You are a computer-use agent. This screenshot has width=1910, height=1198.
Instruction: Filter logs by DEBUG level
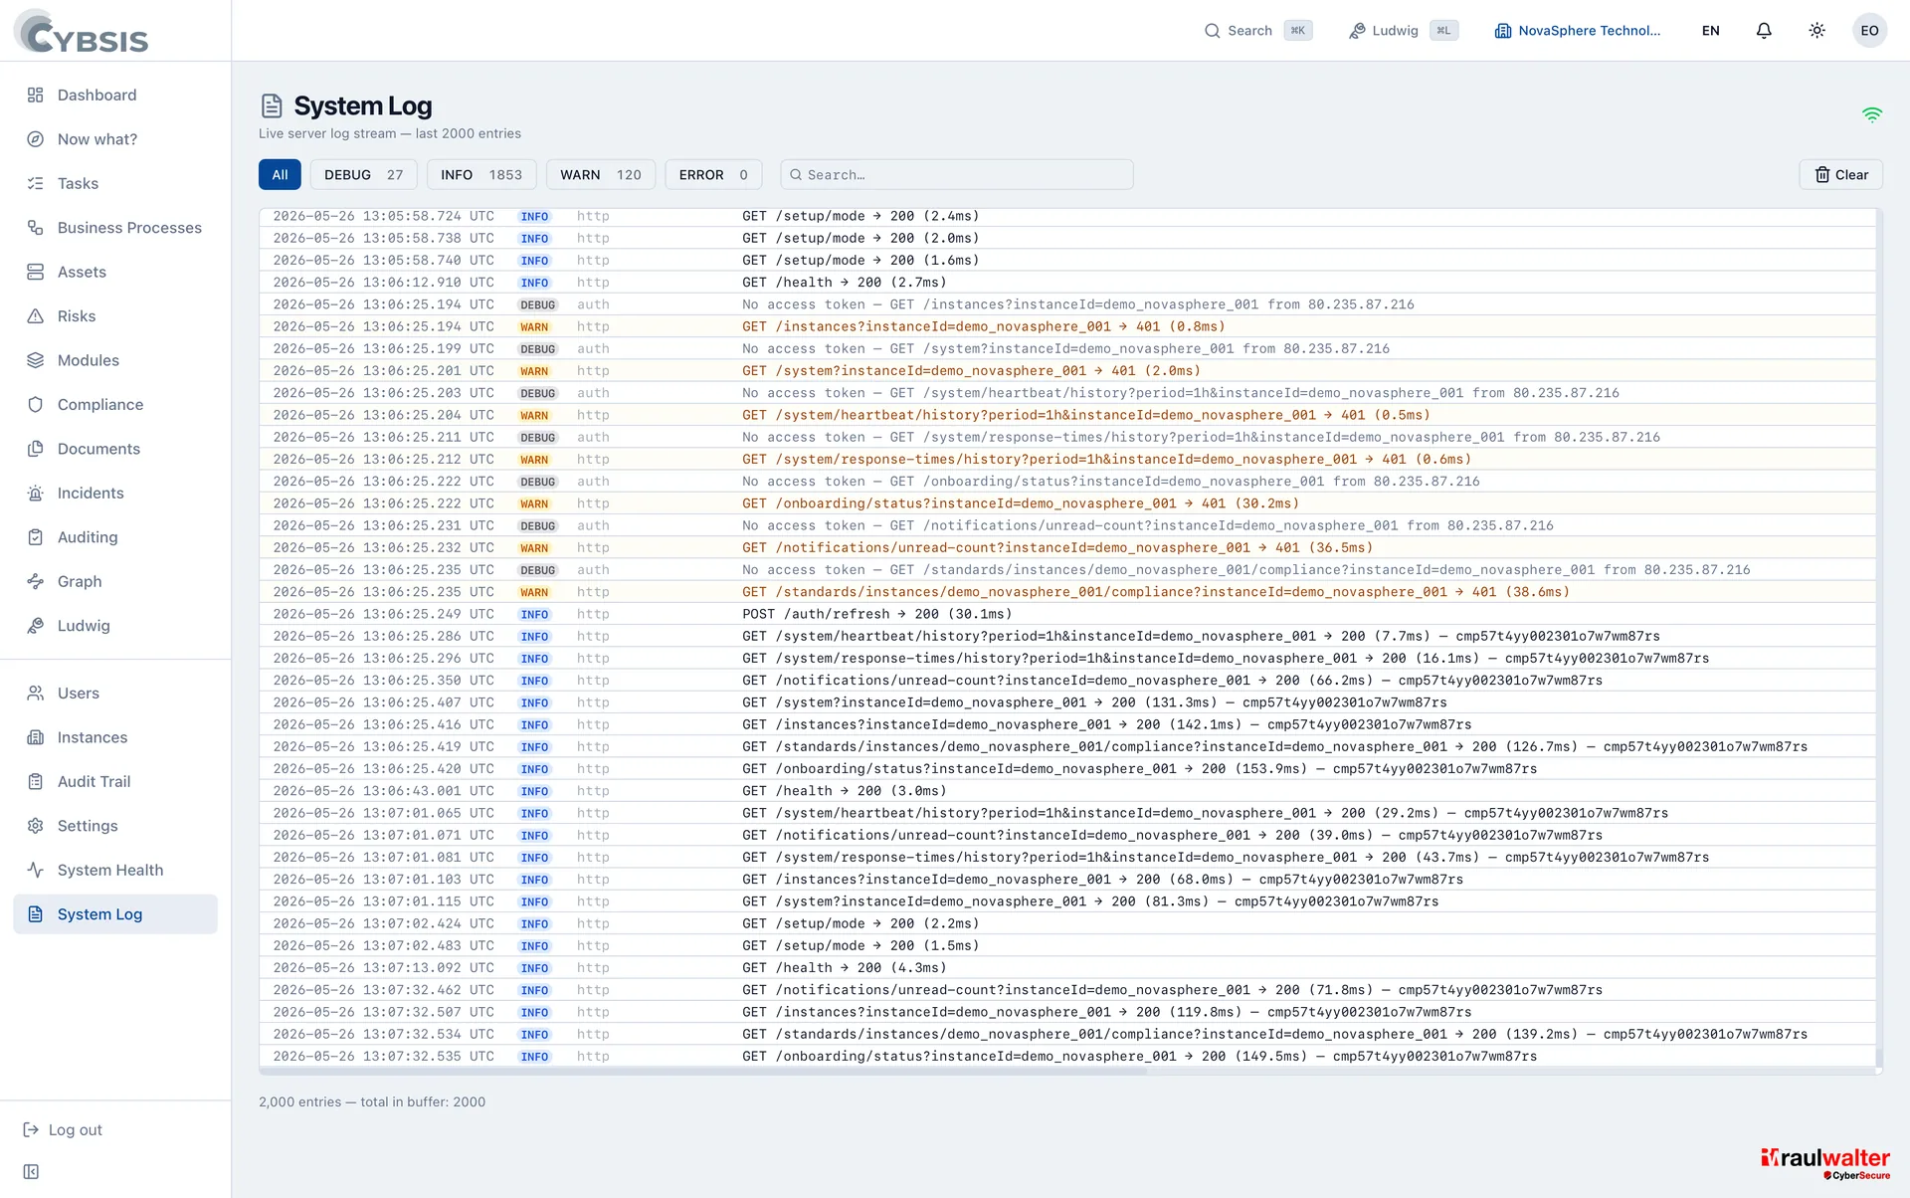point(363,175)
